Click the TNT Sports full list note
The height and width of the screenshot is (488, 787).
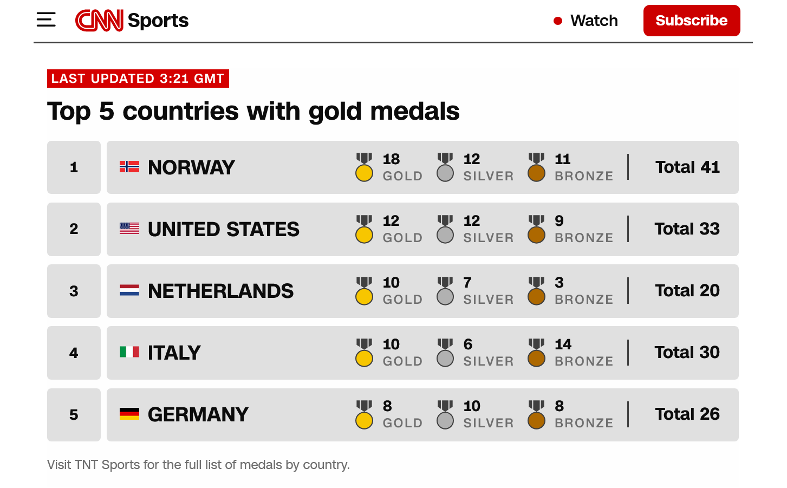(x=198, y=465)
